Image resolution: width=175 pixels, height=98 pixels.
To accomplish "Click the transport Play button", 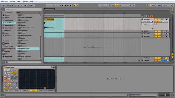I will (x=63, y=5).
